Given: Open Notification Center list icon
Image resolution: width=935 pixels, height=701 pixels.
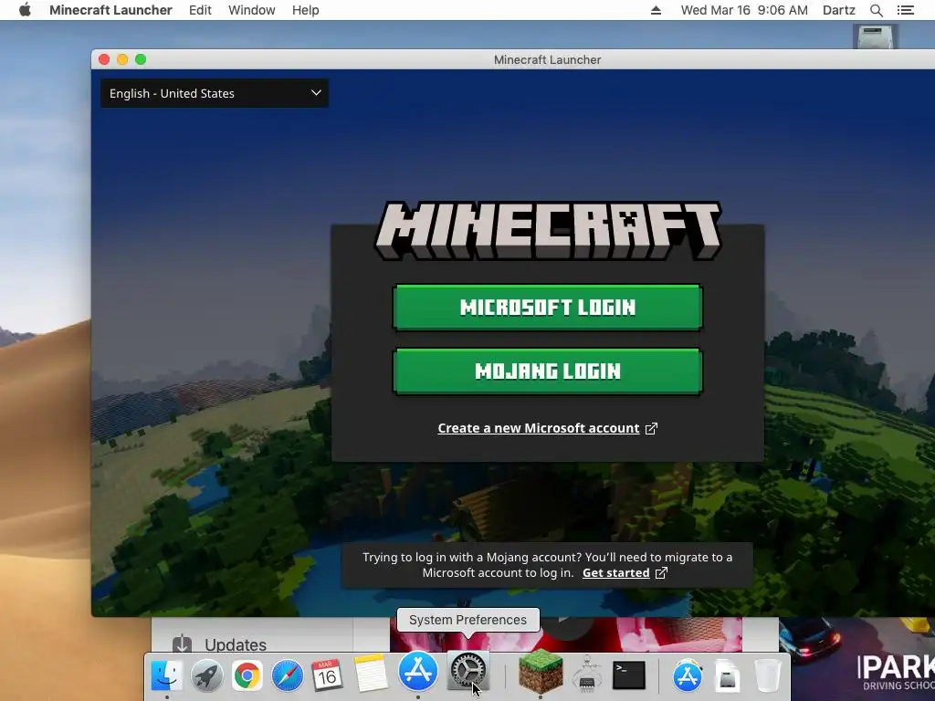Looking at the screenshot, I should [x=906, y=10].
